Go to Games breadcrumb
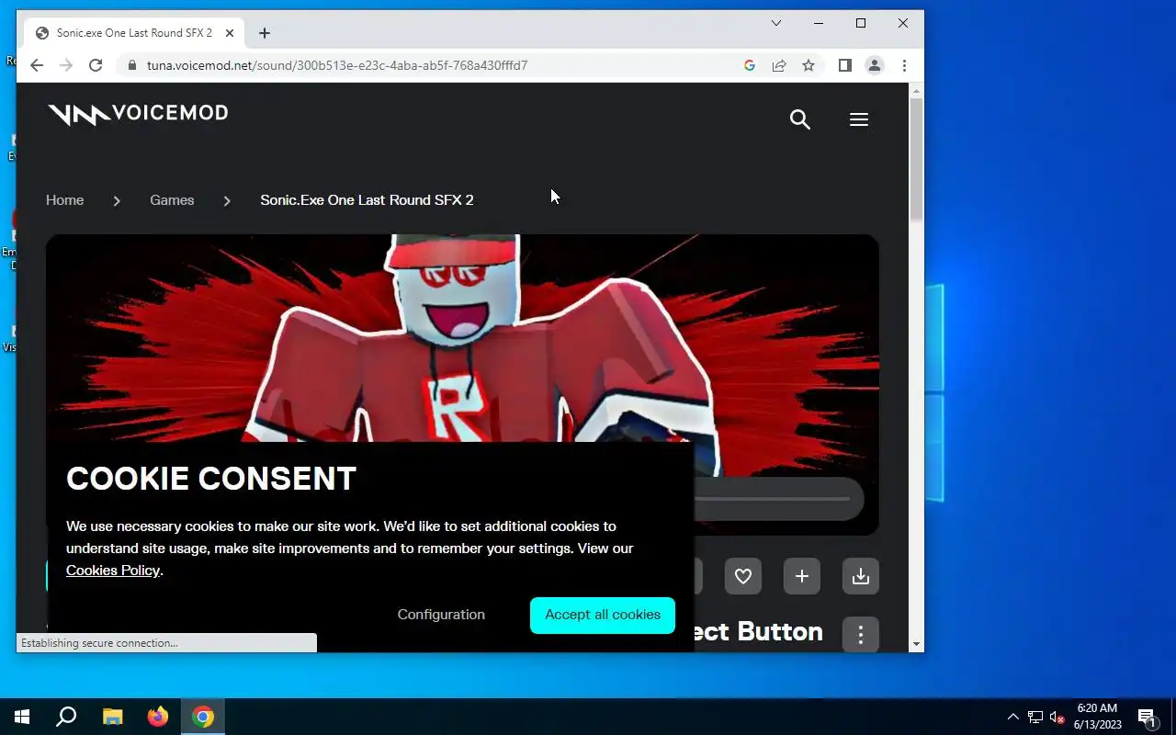 pyautogui.click(x=172, y=200)
